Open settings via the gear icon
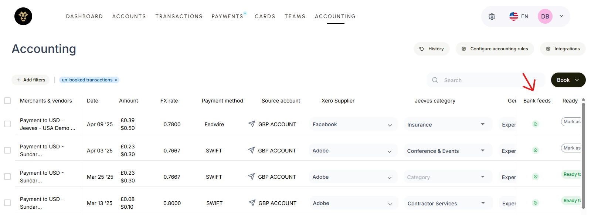Image resolution: width=591 pixels, height=215 pixels. (x=492, y=17)
